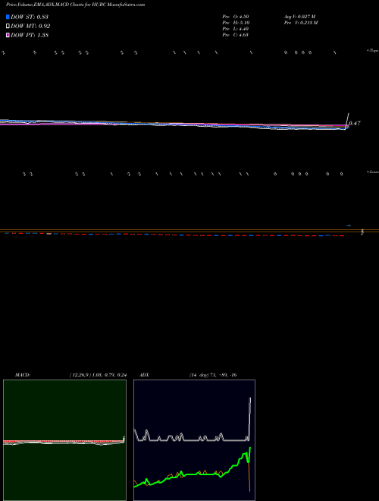Click the 'Pre H: 5.10' value
This screenshot has width=379, height=501.
[236, 23]
